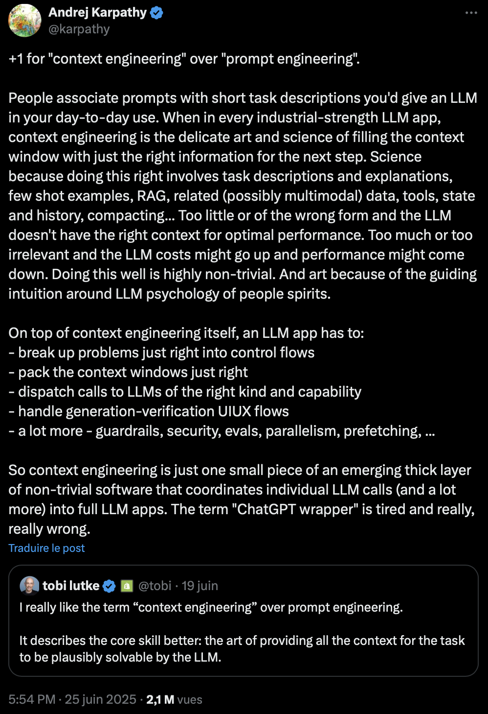The width and height of the screenshot is (488, 714).
Task: Open the @karpathy handle link
Action: point(79,29)
